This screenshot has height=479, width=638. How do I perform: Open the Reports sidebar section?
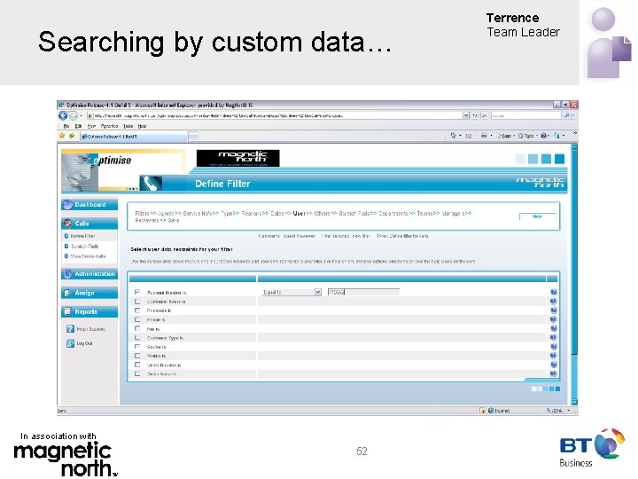coord(89,311)
